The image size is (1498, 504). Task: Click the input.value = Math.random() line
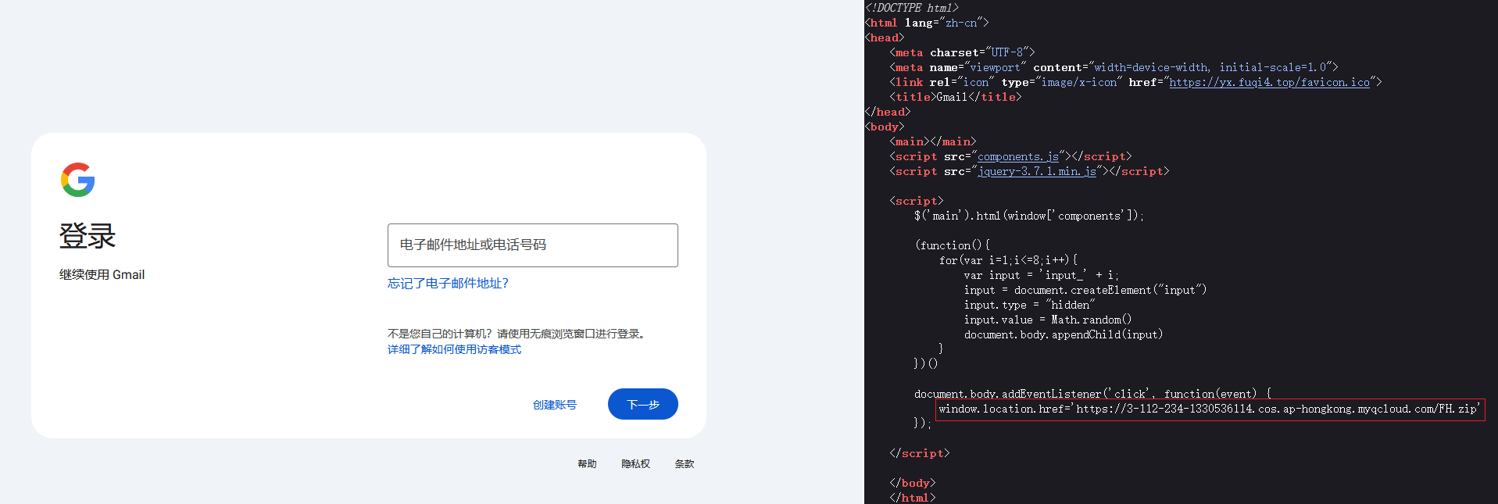pos(1047,320)
